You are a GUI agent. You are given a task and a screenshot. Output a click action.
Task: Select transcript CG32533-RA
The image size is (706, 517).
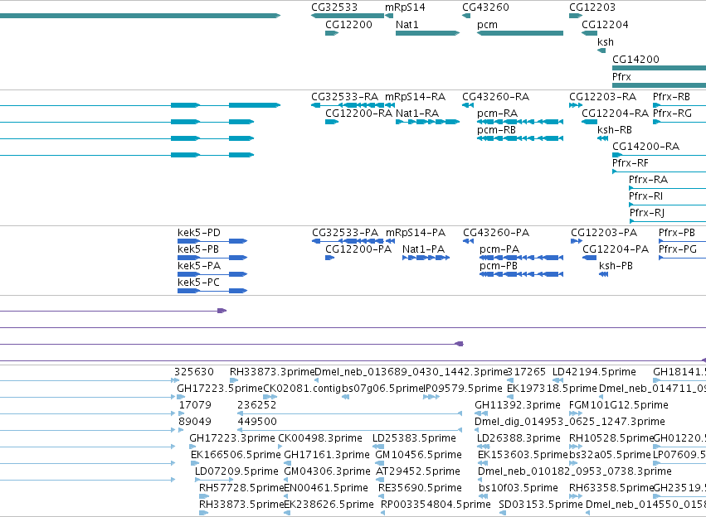click(344, 97)
